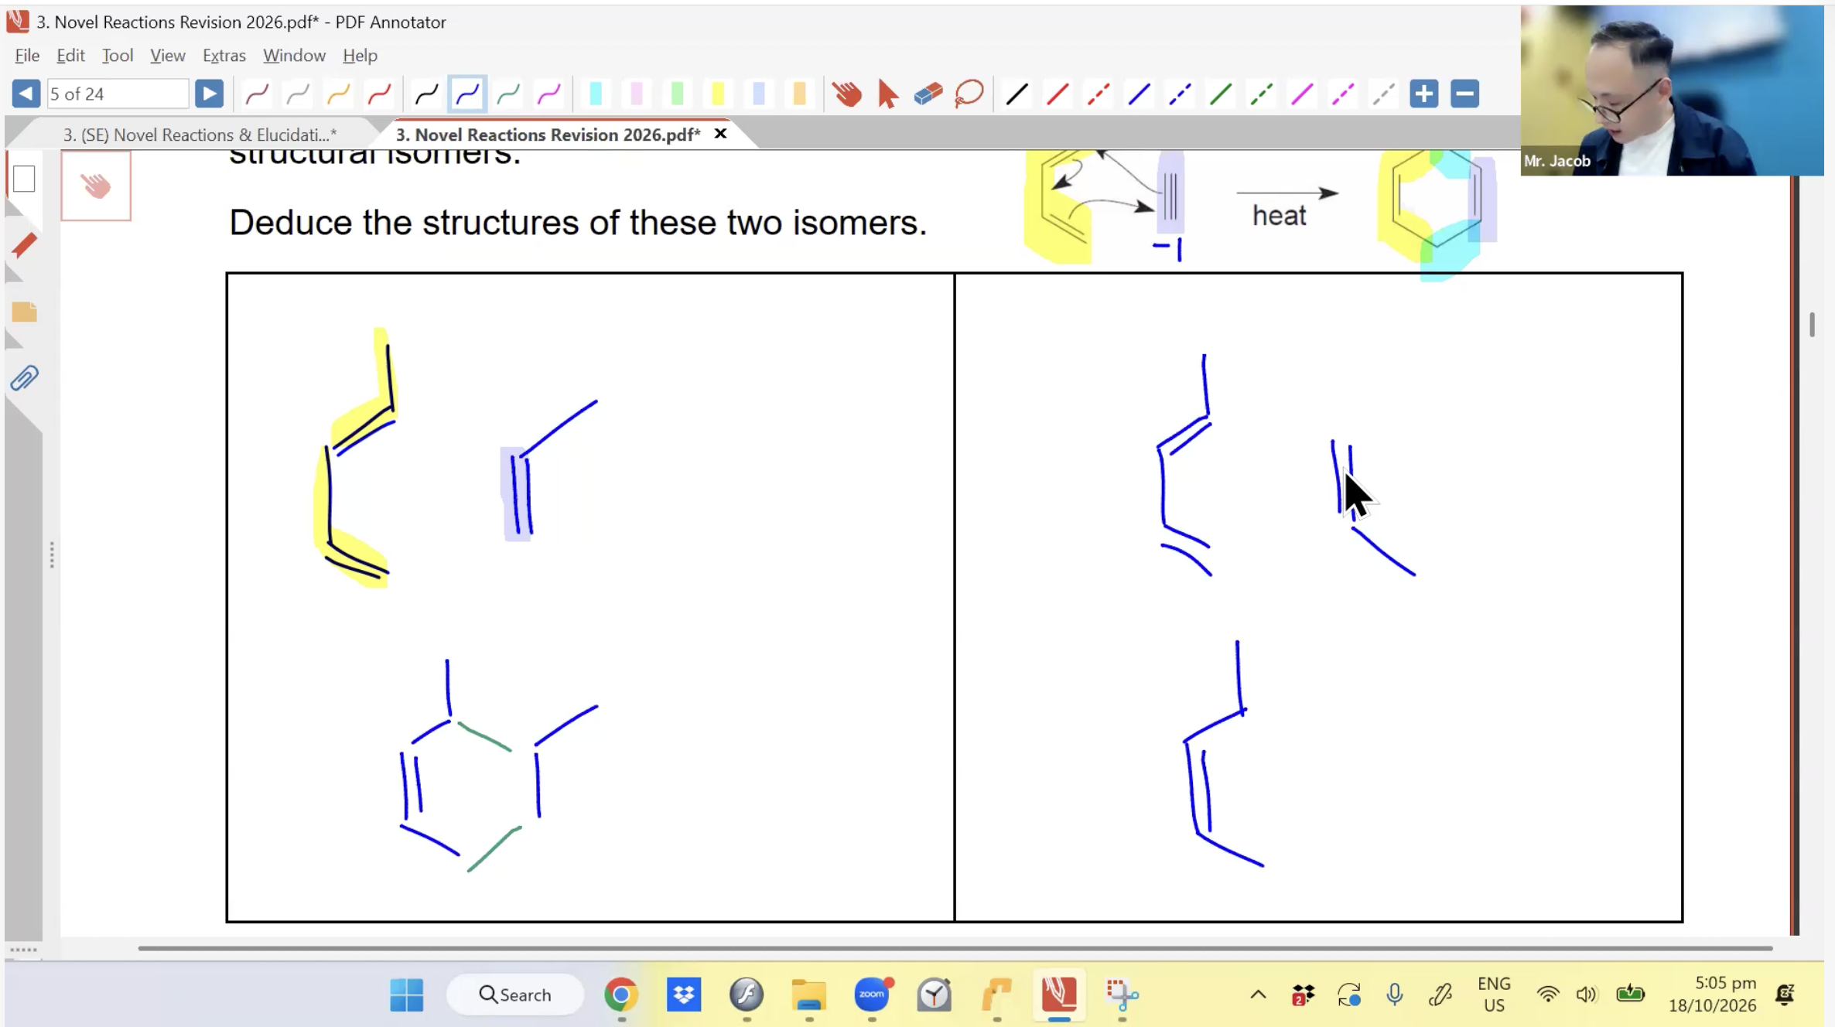Image resolution: width=1835 pixels, height=1027 pixels.
Task: Select the green pen tool
Action: click(x=508, y=94)
